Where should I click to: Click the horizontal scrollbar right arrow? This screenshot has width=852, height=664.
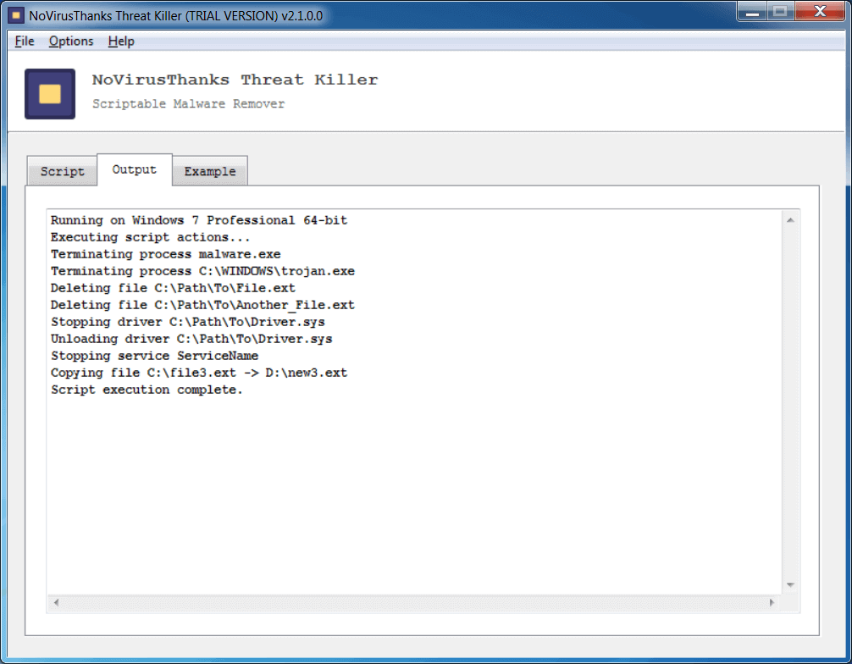772,602
